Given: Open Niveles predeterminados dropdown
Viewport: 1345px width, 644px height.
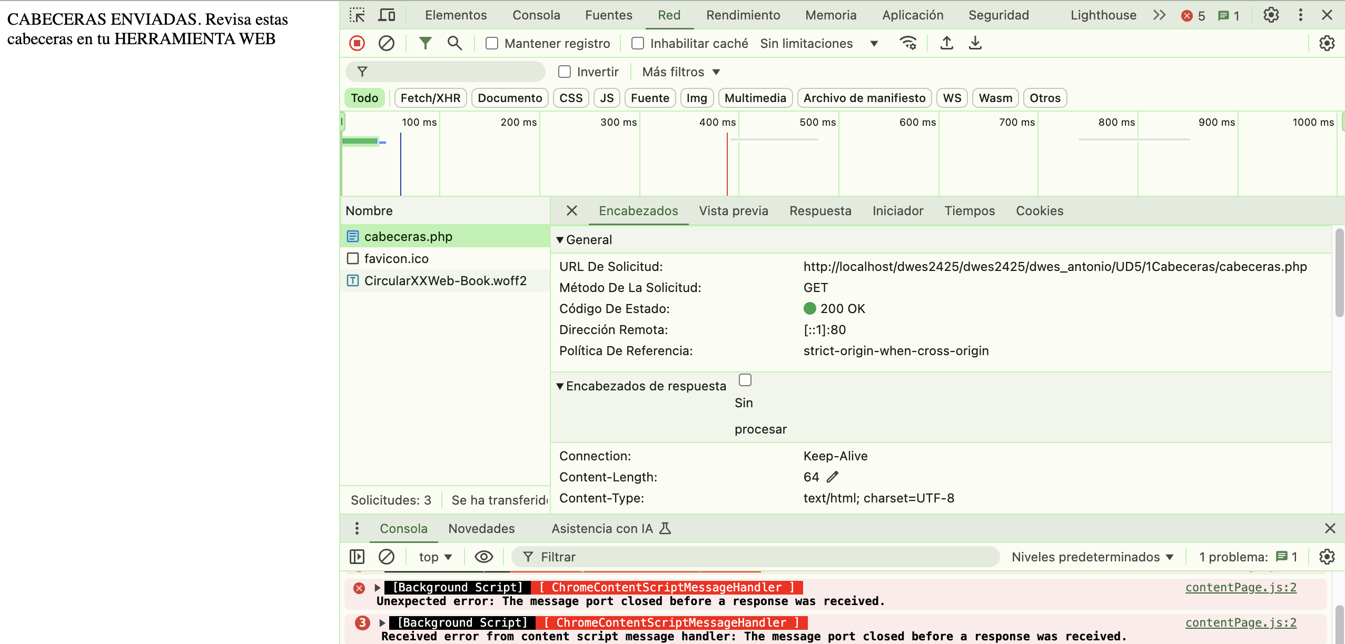Looking at the screenshot, I should click(1093, 557).
